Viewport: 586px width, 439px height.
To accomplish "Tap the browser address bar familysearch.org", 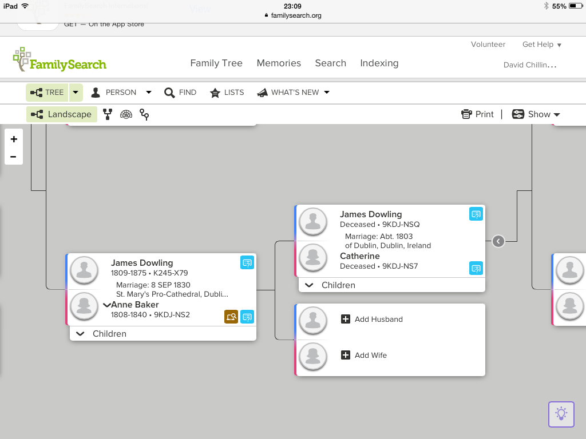I will coord(293,15).
